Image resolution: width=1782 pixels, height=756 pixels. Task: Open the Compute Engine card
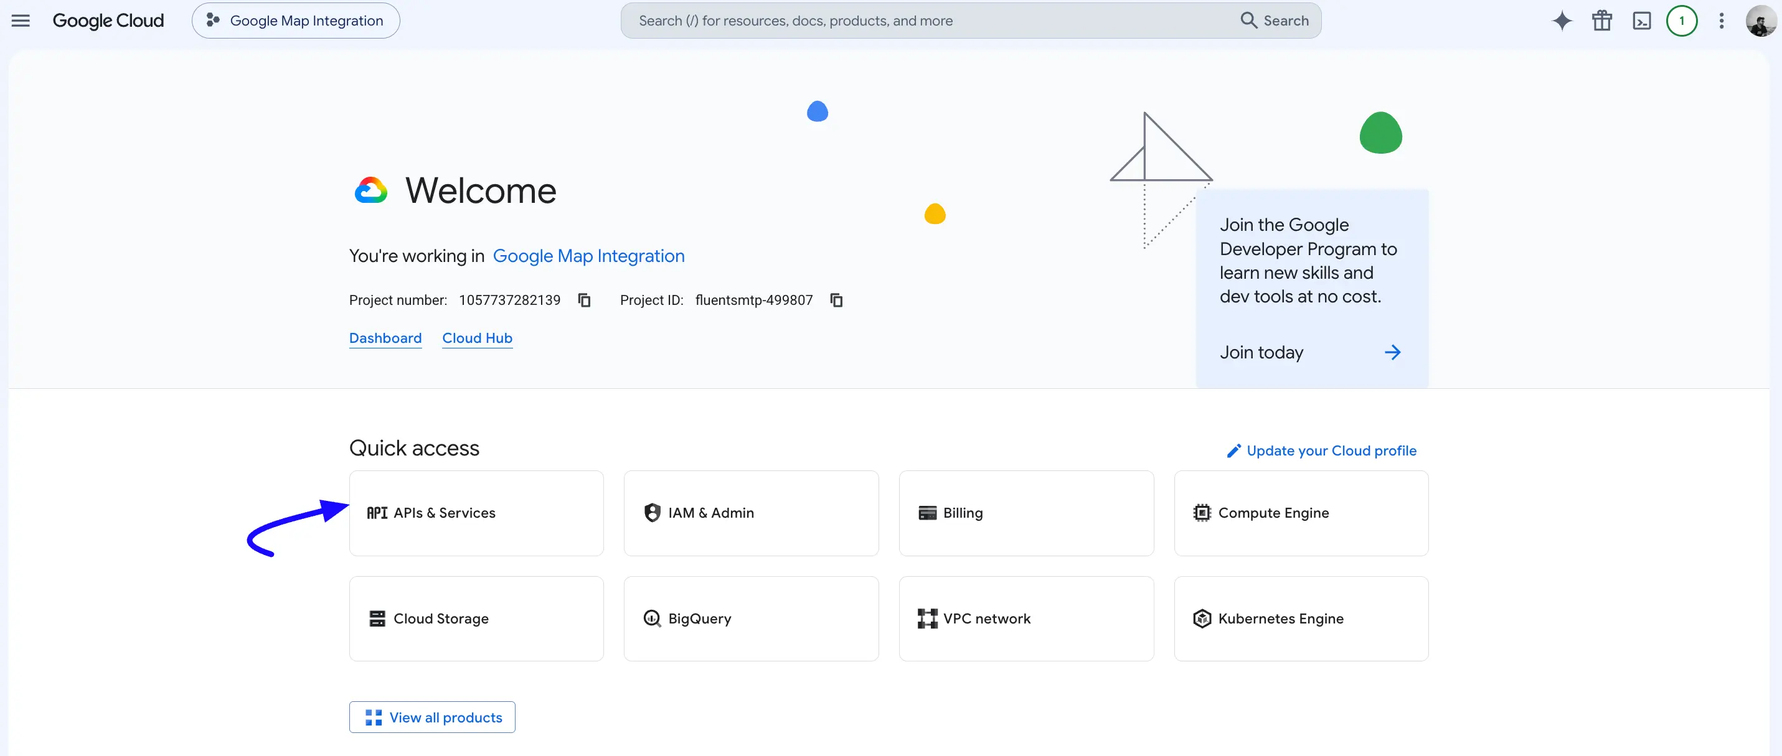(x=1301, y=513)
